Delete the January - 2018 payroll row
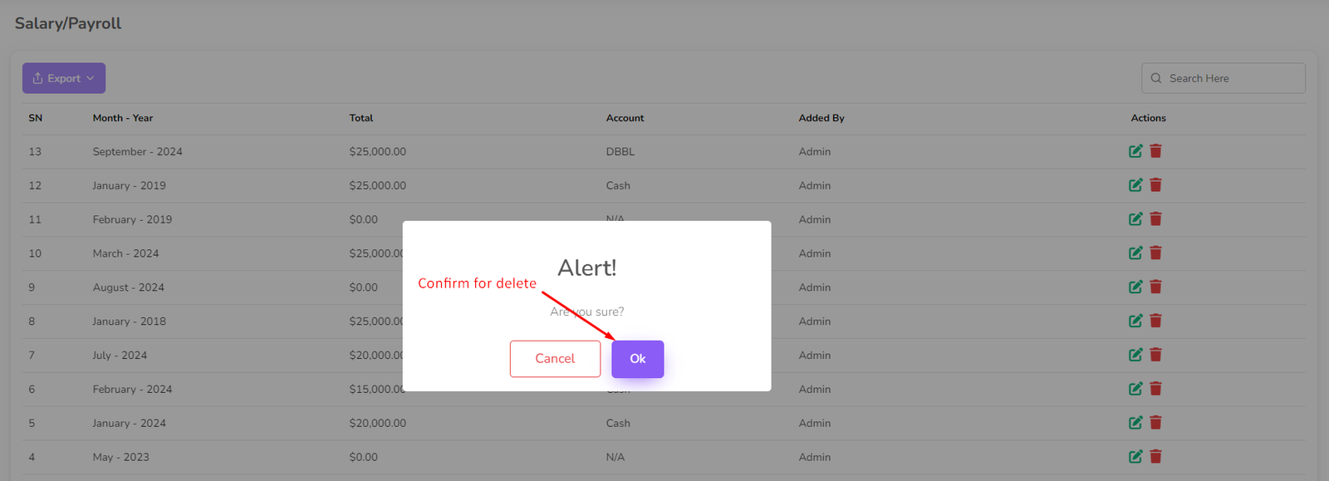This screenshot has width=1329, height=481. pyautogui.click(x=1155, y=321)
